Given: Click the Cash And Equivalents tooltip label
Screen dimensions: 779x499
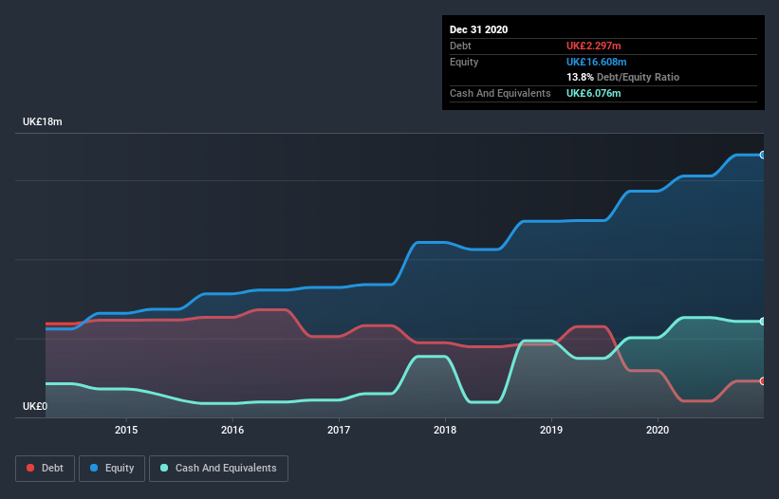Looking at the screenshot, I should (x=500, y=93).
